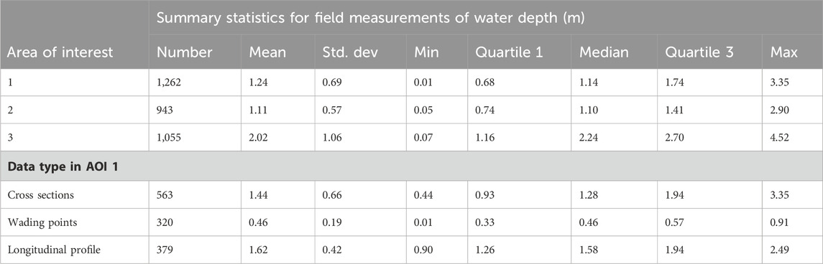Click the max value 4.52 cell

coord(780,137)
